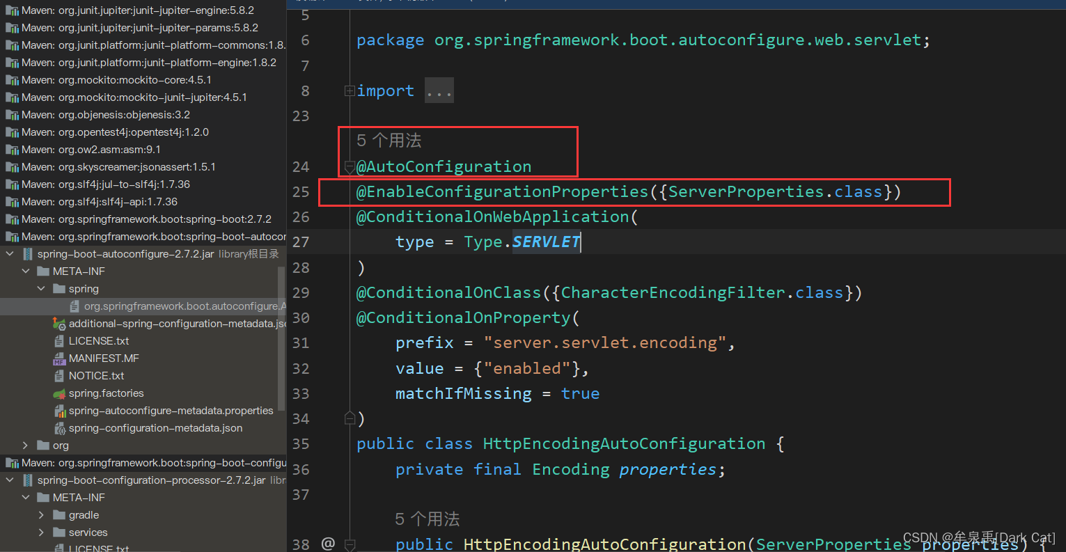The width and height of the screenshot is (1066, 552).
Task: Click ServerProperties.class reference on line 25
Action: click(x=775, y=191)
